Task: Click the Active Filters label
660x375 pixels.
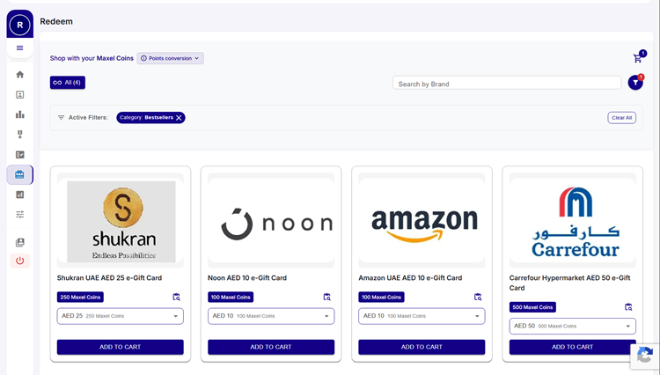Action: coord(88,118)
